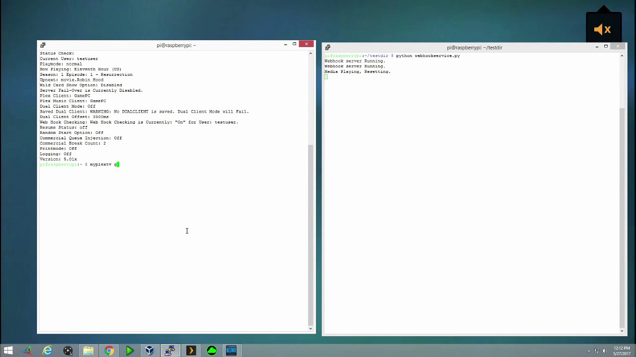Screen dimensions: 636x357
Task: Open system tray volume icon
Action: coord(605,351)
